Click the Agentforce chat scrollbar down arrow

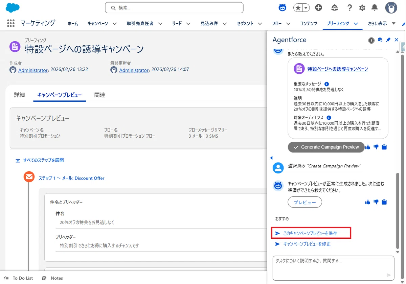(x=398, y=252)
